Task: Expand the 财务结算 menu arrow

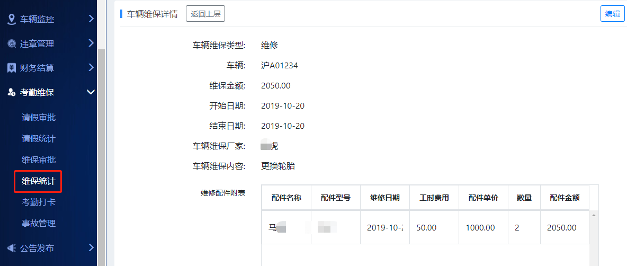Action: pyautogui.click(x=91, y=68)
